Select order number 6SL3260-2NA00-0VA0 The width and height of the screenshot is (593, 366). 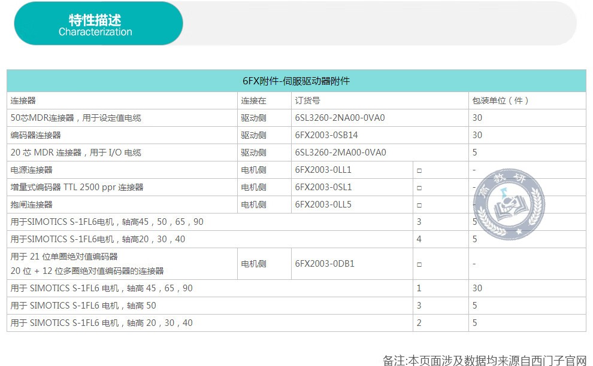[340, 118]
